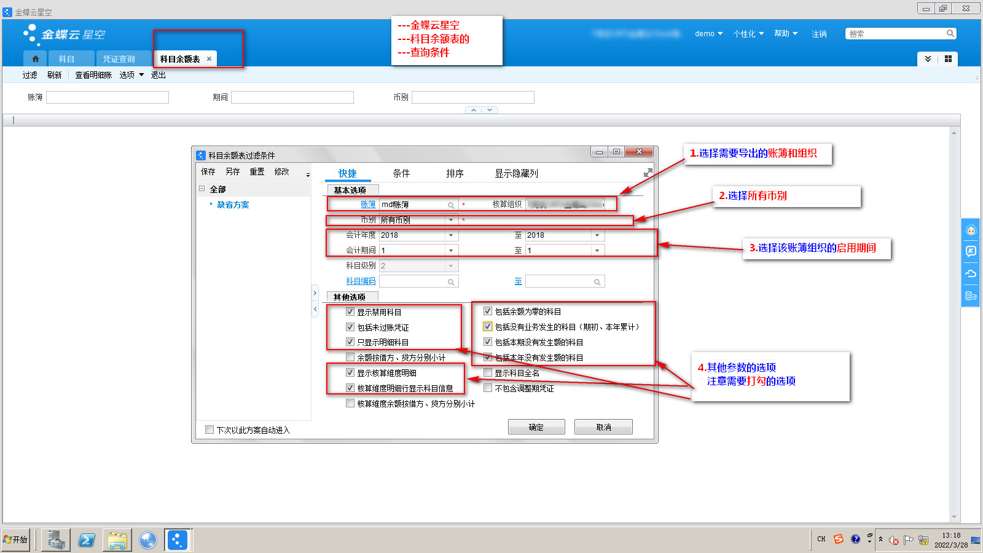
Task: Switch to the 条件 tab
Action: 401,174
